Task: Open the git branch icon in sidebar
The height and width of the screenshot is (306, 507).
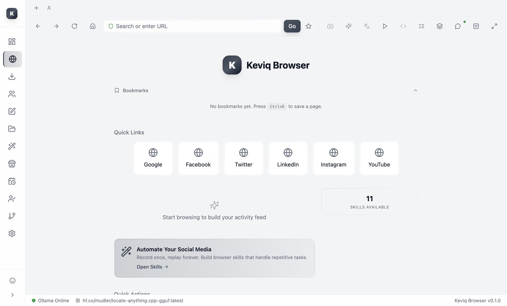Action: pos(12,216)
